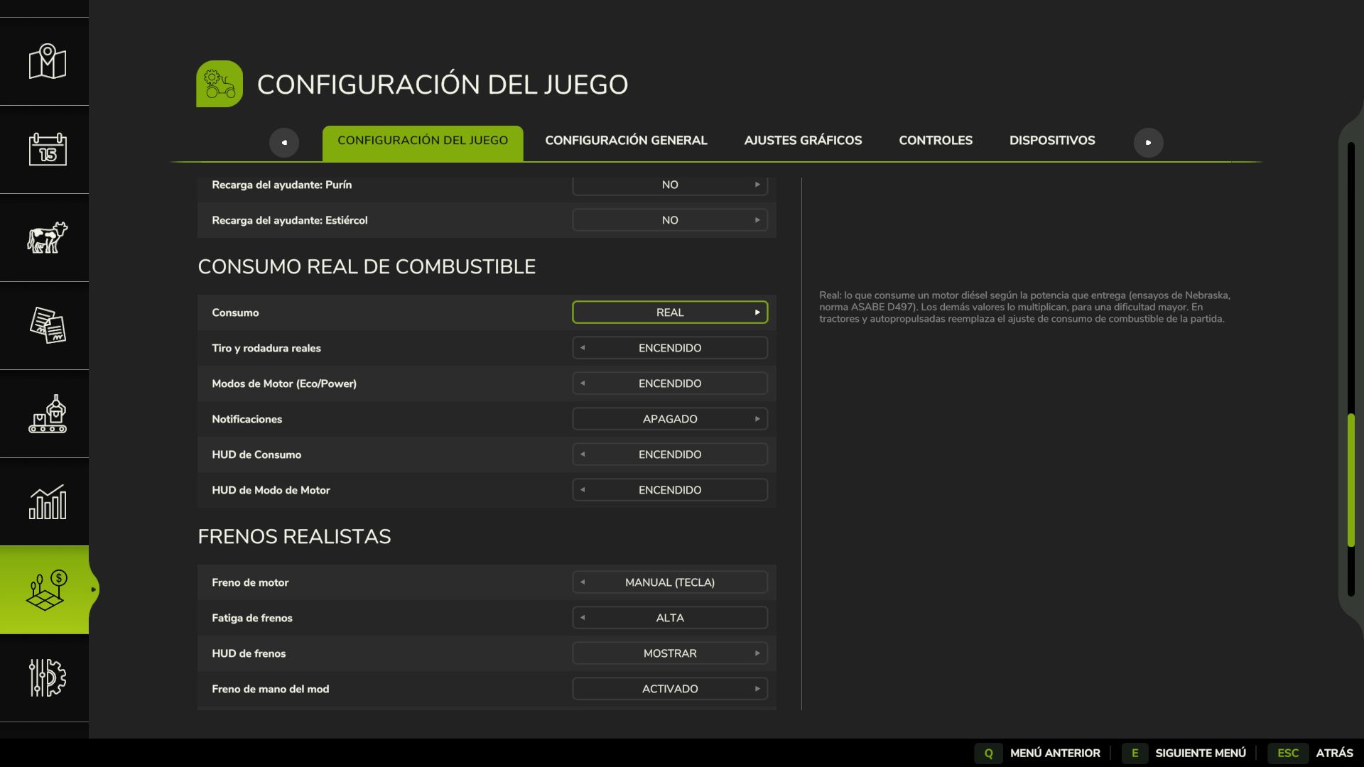
Task: Advance Consumo value with right arrow
Action: coord(757,312)
